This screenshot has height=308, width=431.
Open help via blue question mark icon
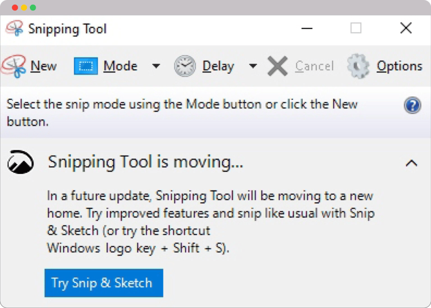tap(412, 105)
